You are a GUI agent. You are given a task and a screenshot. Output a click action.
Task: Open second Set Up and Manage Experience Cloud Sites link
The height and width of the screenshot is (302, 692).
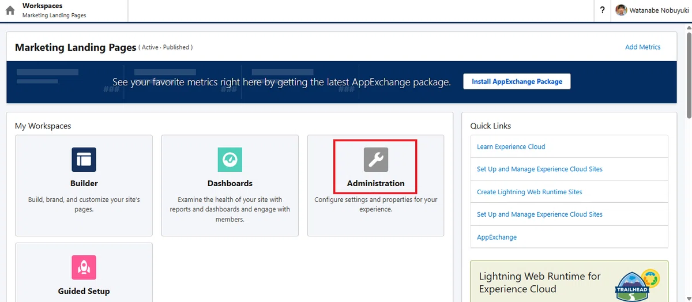click(x=540, y=214)
